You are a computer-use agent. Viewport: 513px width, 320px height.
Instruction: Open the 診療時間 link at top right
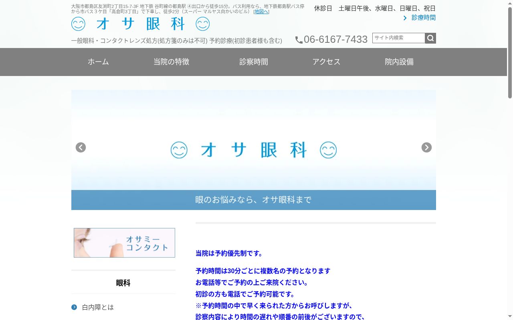click(x=424, y=18)
